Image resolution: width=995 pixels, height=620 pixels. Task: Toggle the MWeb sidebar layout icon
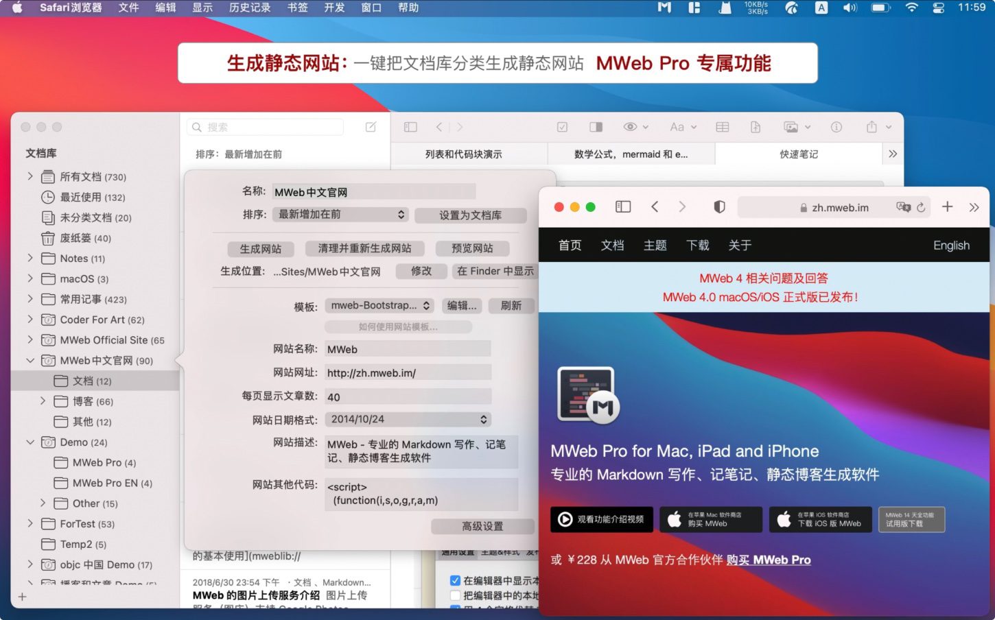click(x=410, y=127)
